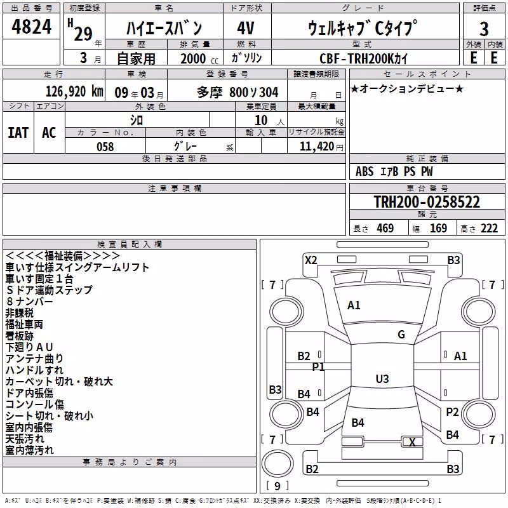Select the mileage value 126,920 km
Screen dimensions: 508x508
point(74,91)
